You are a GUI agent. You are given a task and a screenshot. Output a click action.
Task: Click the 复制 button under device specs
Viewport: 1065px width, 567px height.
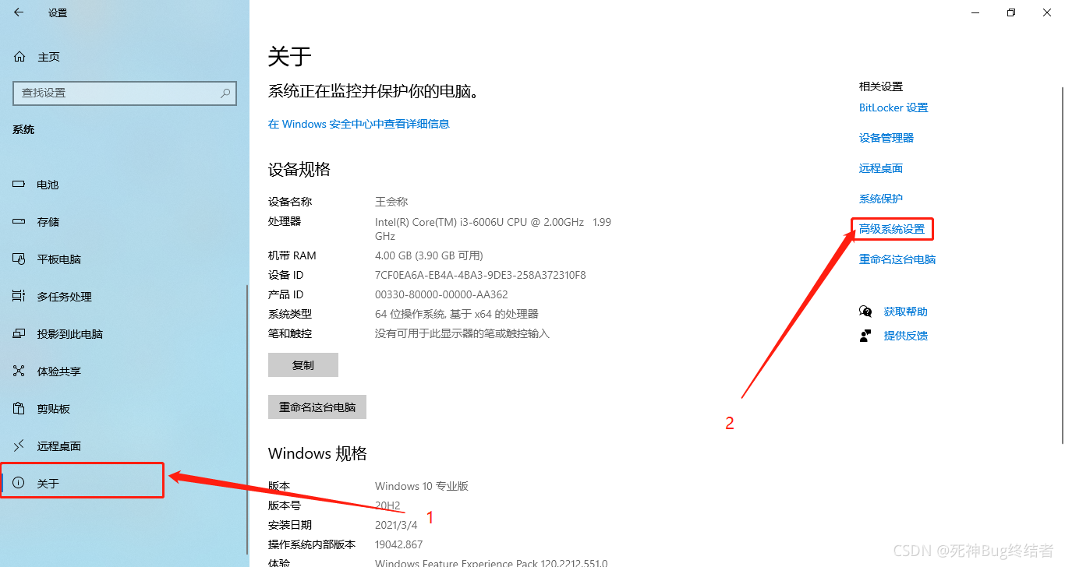click(x=303, y=365)
